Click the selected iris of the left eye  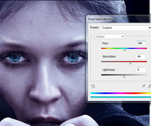(15, 58)
